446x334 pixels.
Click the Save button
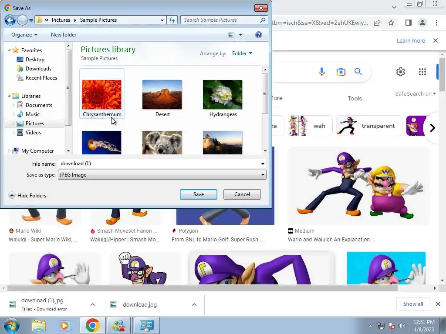(x=199, y=194)
